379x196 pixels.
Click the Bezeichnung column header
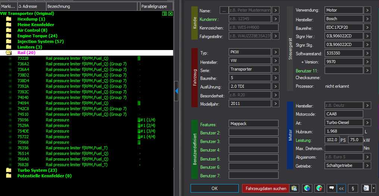(91, 6)
